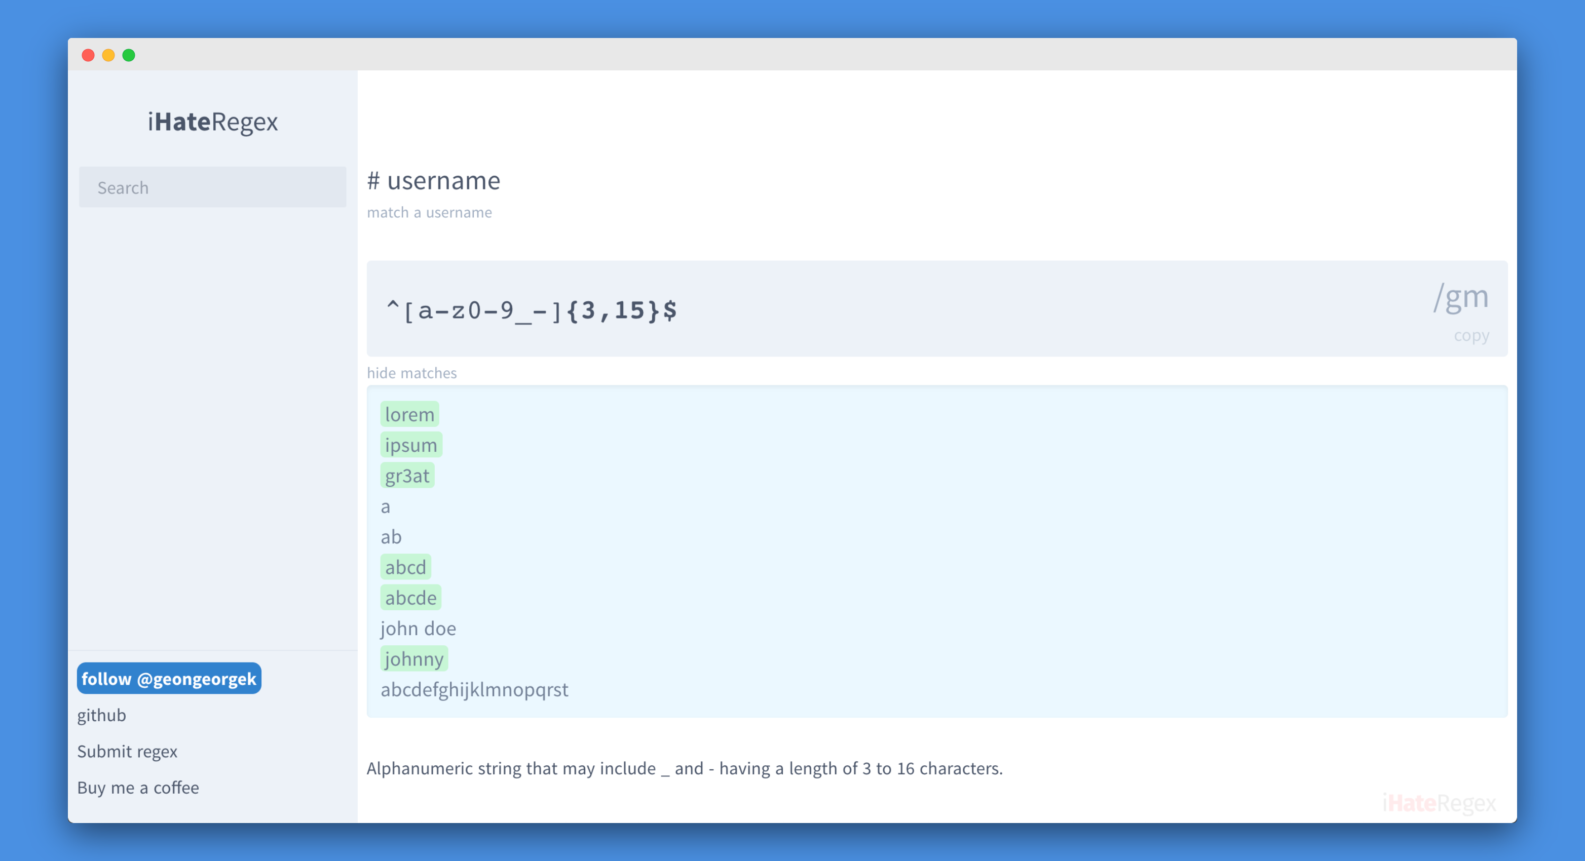Select the matched test line 'ipsum'
Viewport: 1585px width, 861px height.
coord(411,445)
